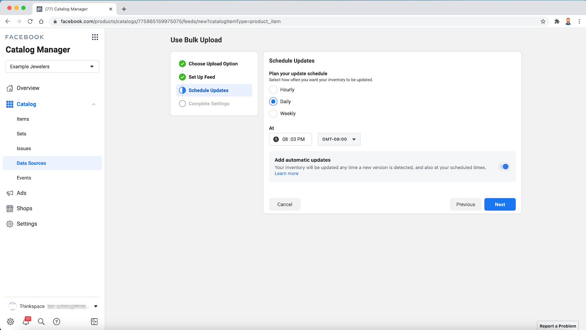This screenshot has height=330, width=586.
Task: Open the Example Jewelers catalog dropdown
Action: point(52,66)
